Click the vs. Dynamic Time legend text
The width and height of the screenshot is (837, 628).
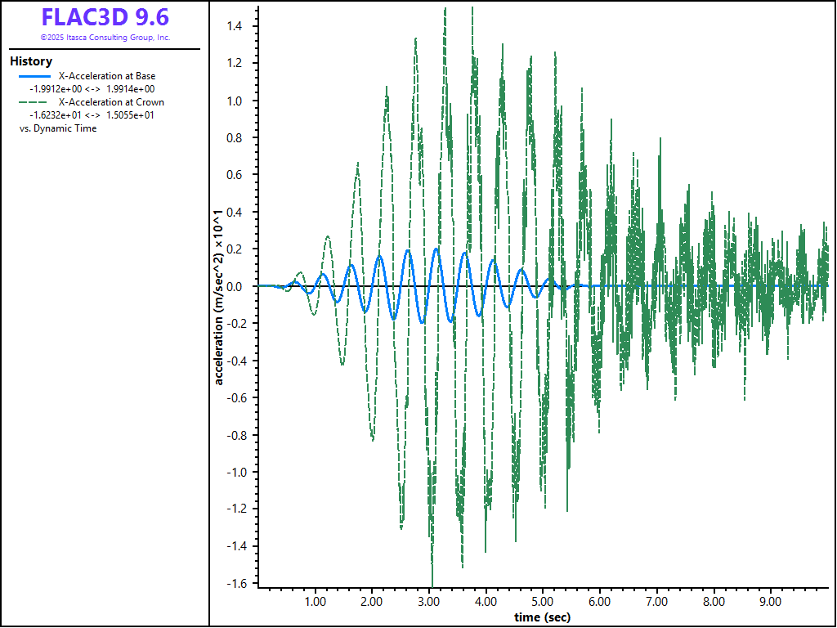pos(57,128)
